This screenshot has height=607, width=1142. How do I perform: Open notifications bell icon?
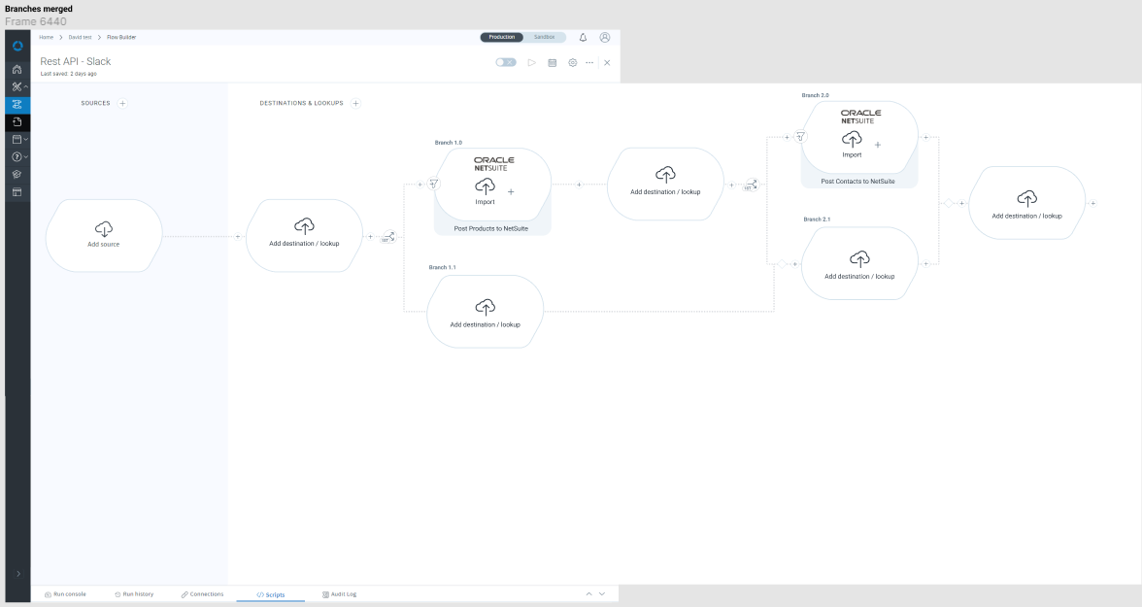point(583,37)
